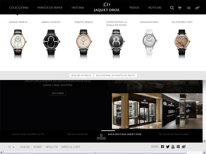Open the YouTube icon

coord(173,146)
